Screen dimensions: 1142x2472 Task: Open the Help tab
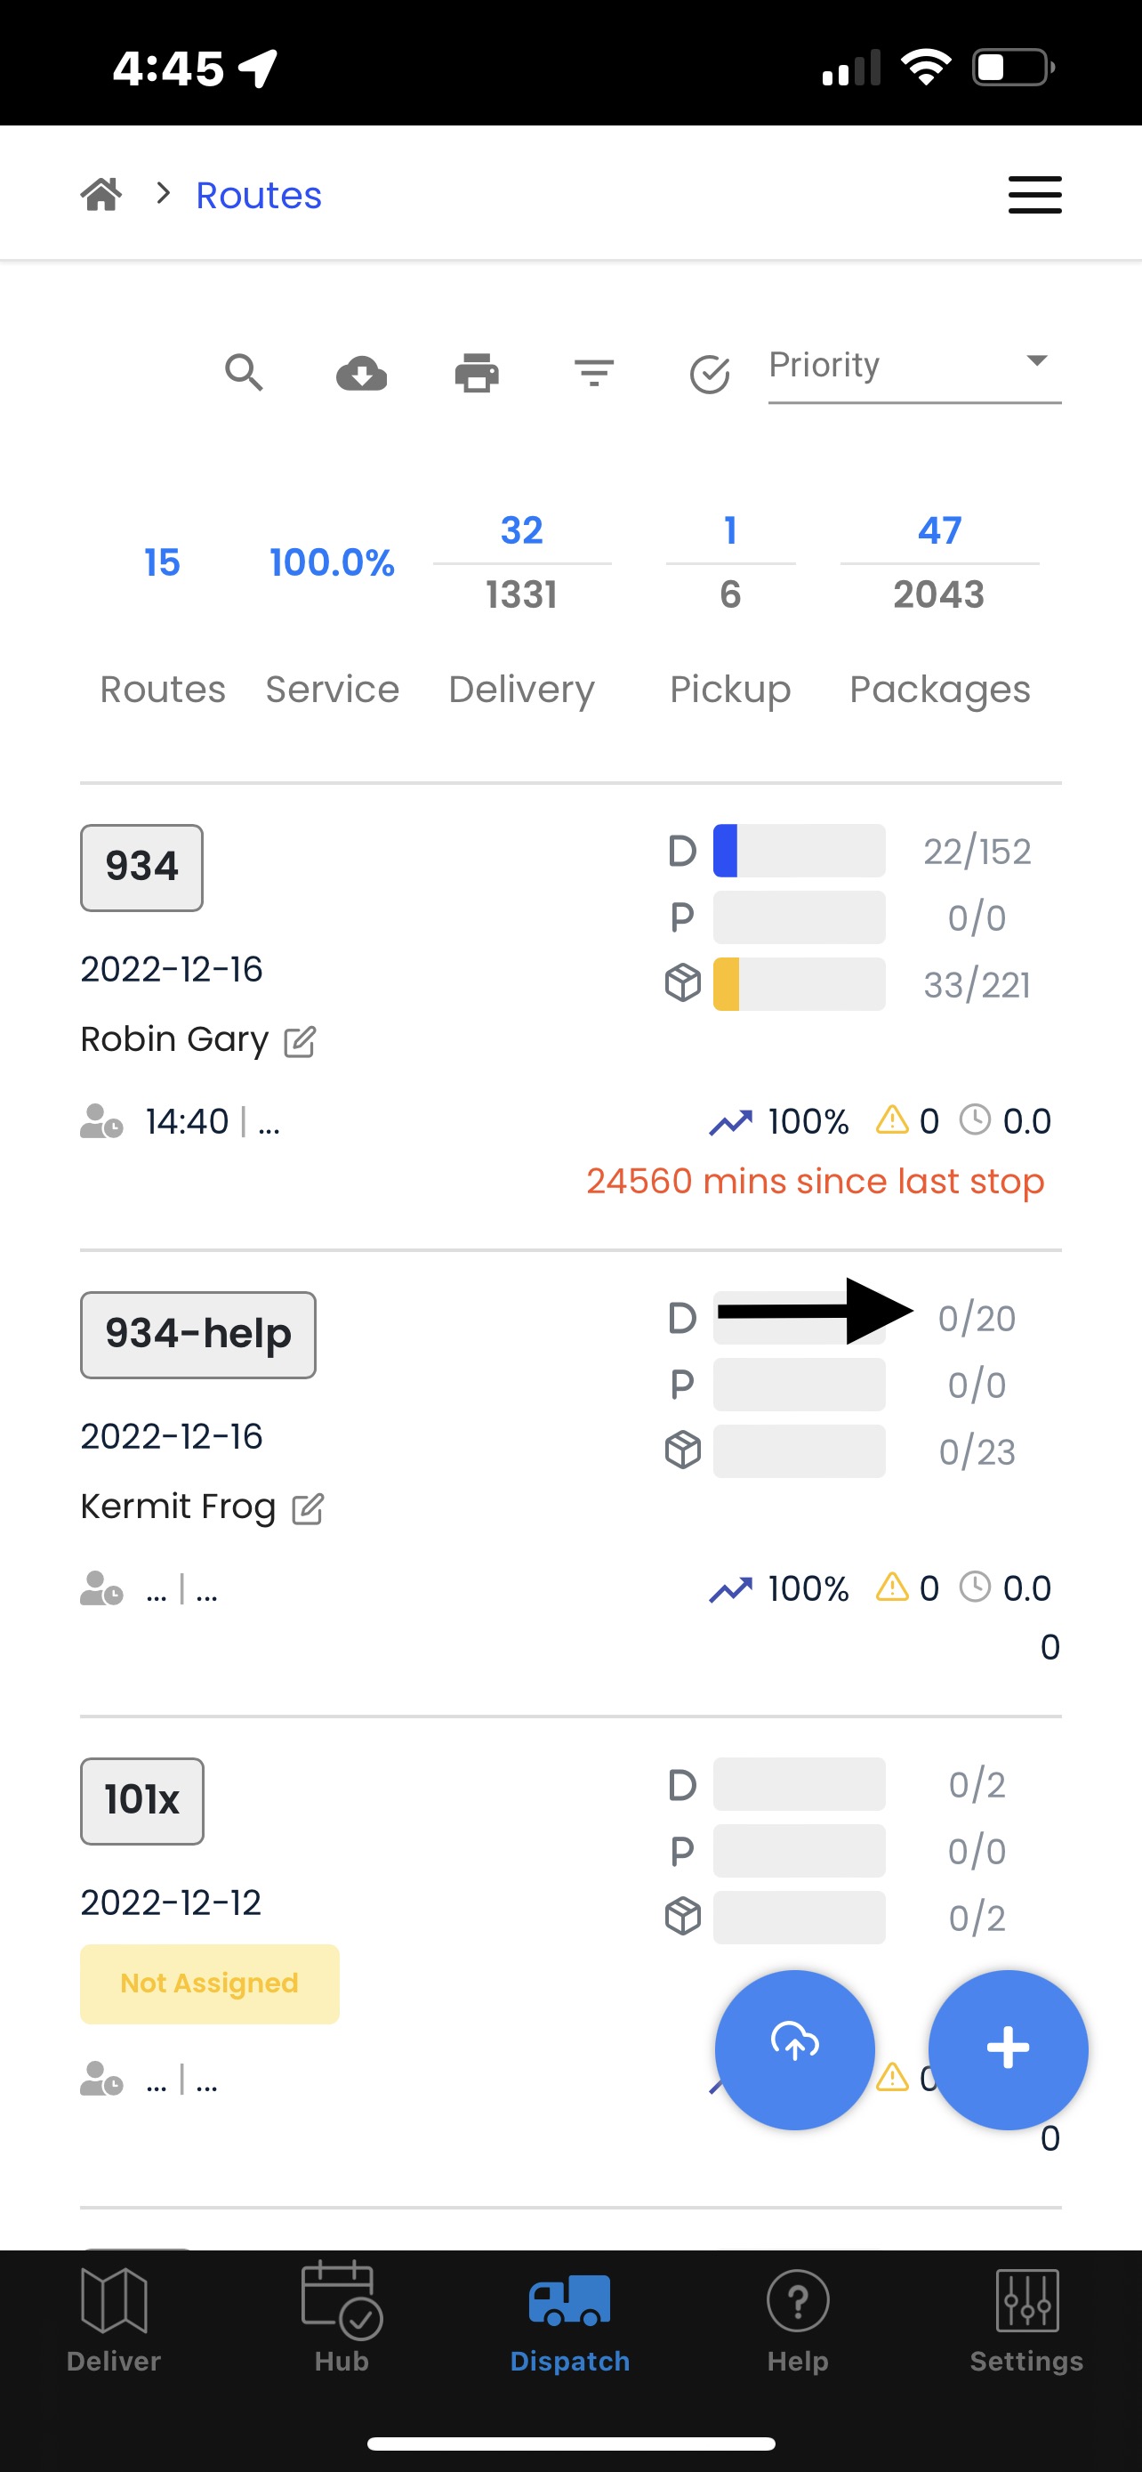tap(798, 2317)
